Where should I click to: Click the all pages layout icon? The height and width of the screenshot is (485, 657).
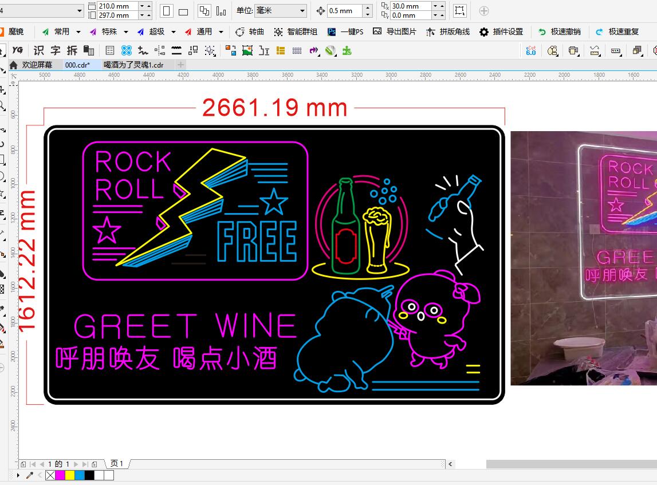(x=204, y=11)
